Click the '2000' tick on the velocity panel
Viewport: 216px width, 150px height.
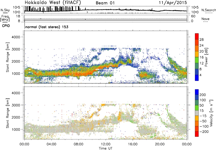point(16,117)
